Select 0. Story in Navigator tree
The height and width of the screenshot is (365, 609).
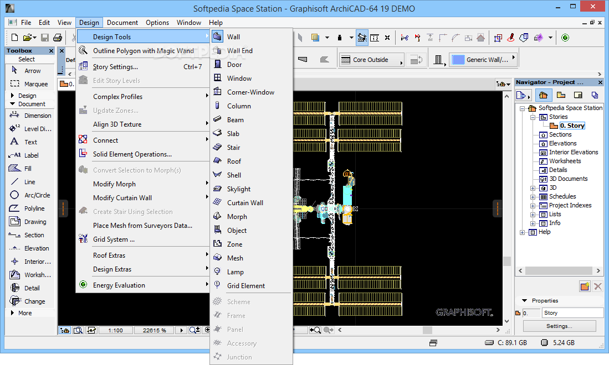tap(572, 126)
